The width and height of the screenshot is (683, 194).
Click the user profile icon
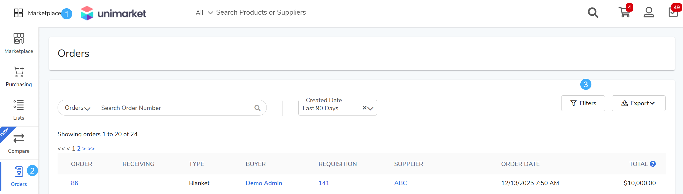tap(649, 13)
